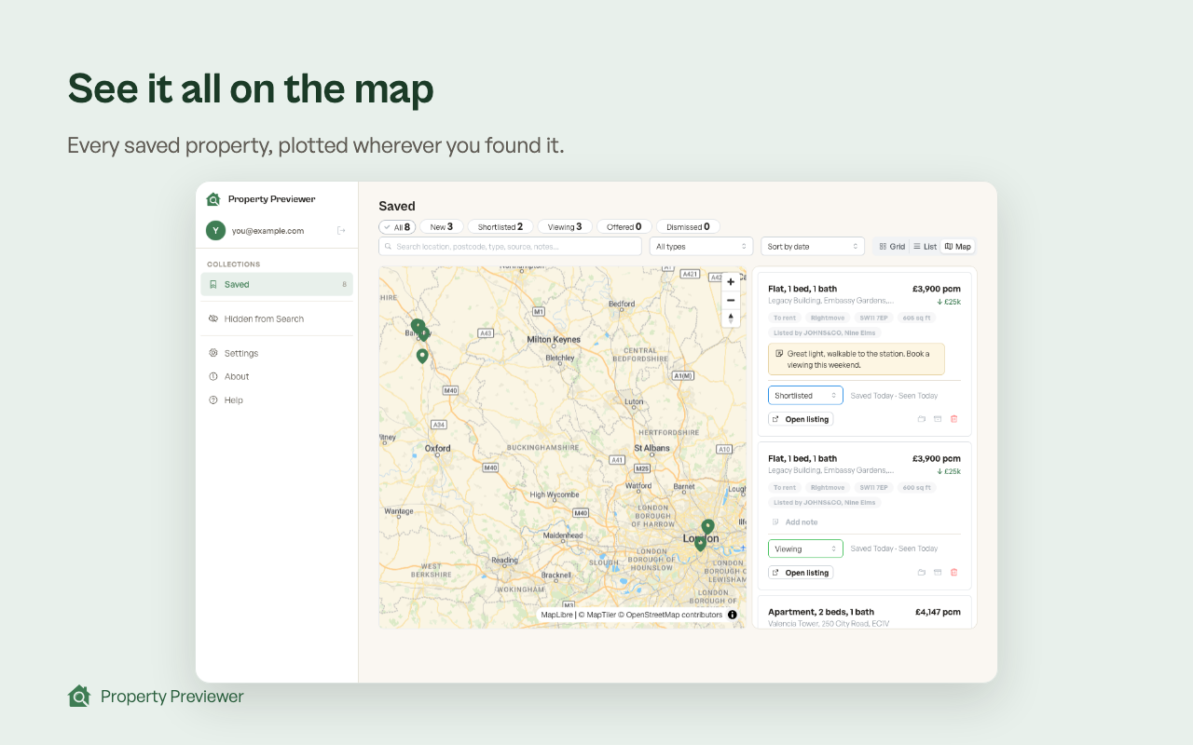Image resolution: width=1193 pixels, height=745 pixels.
Task: Click the About clock icon in sidebar
Action: [x=213, y=376]
